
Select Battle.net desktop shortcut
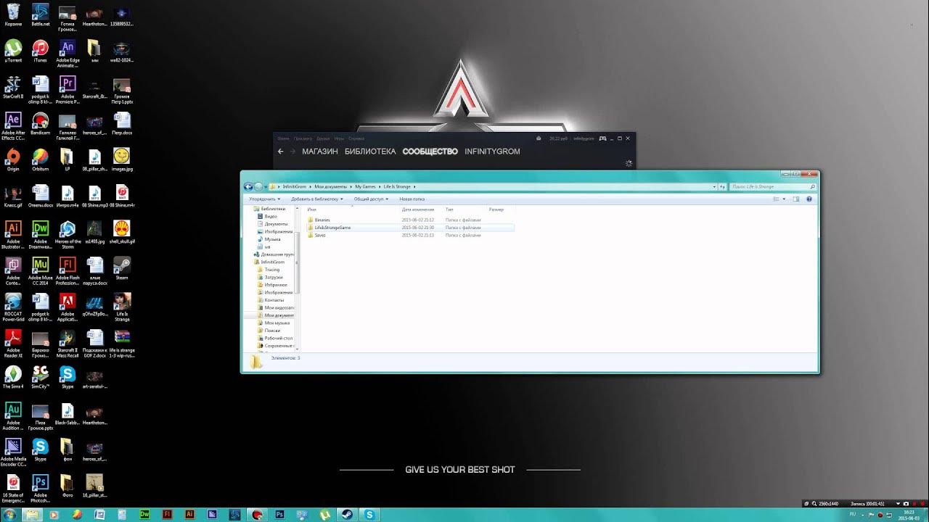pyautogui.click(x=41, y=14)
